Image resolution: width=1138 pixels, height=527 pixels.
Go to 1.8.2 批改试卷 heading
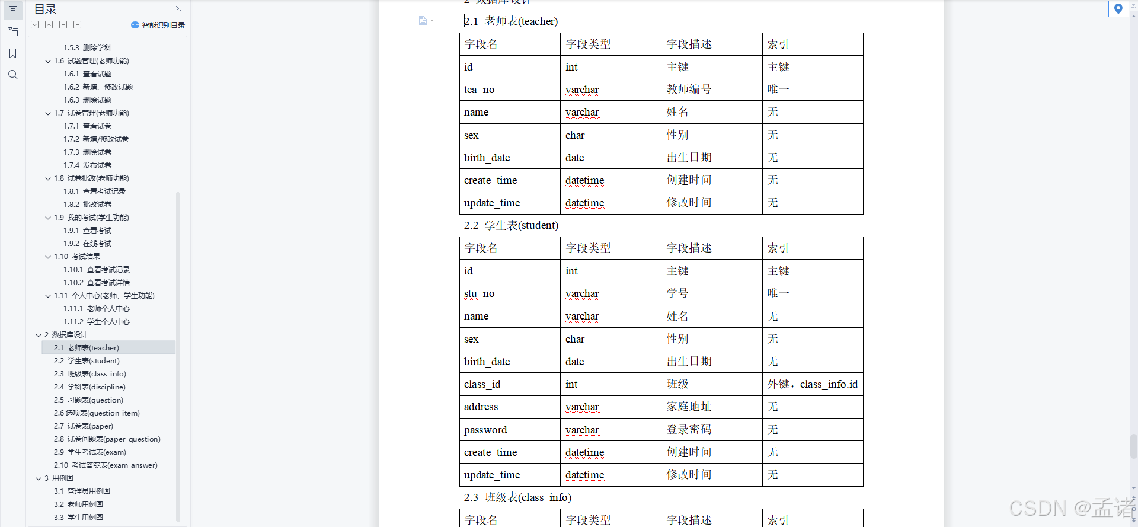point(87,205)
